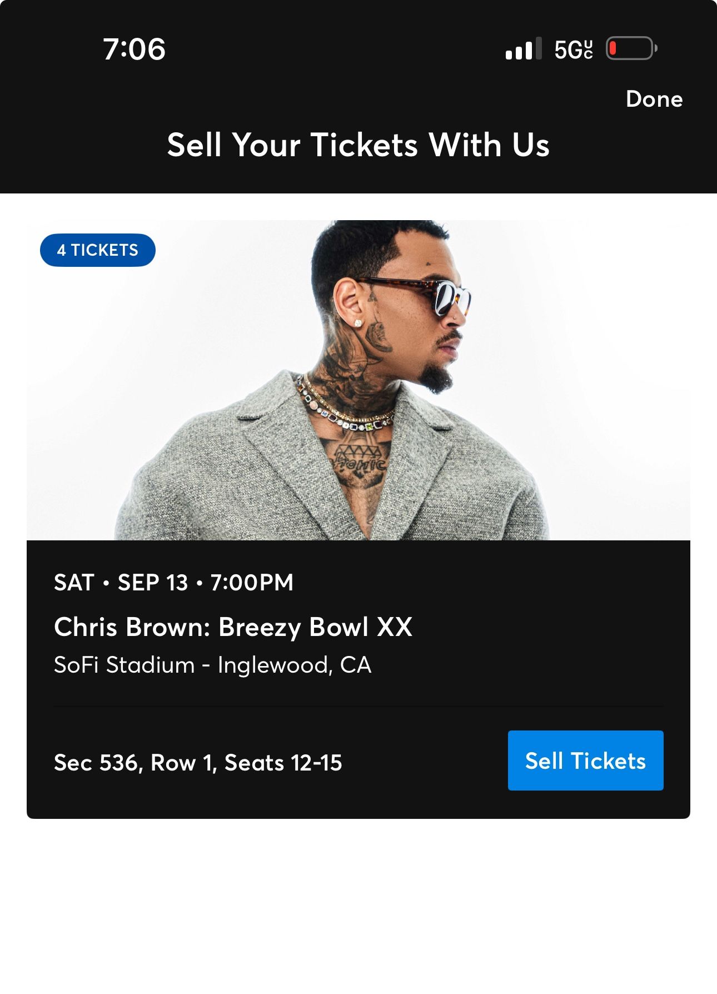Tap the cellular signal bars icon
Screen dimensions: 717x994
coord(523,49)
